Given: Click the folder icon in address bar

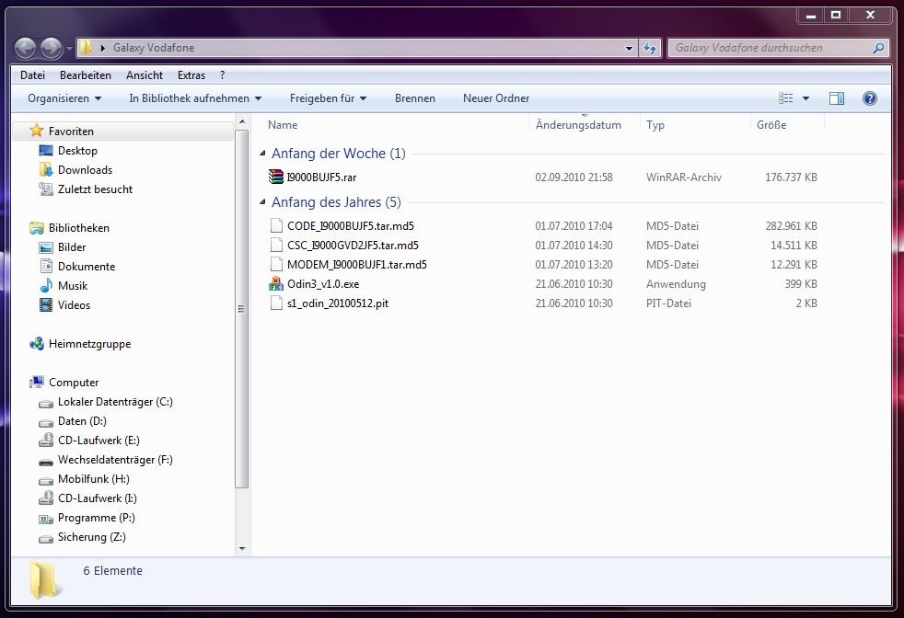Looking at the screenshot, I should pyautogui.click(x=86, y=47).
